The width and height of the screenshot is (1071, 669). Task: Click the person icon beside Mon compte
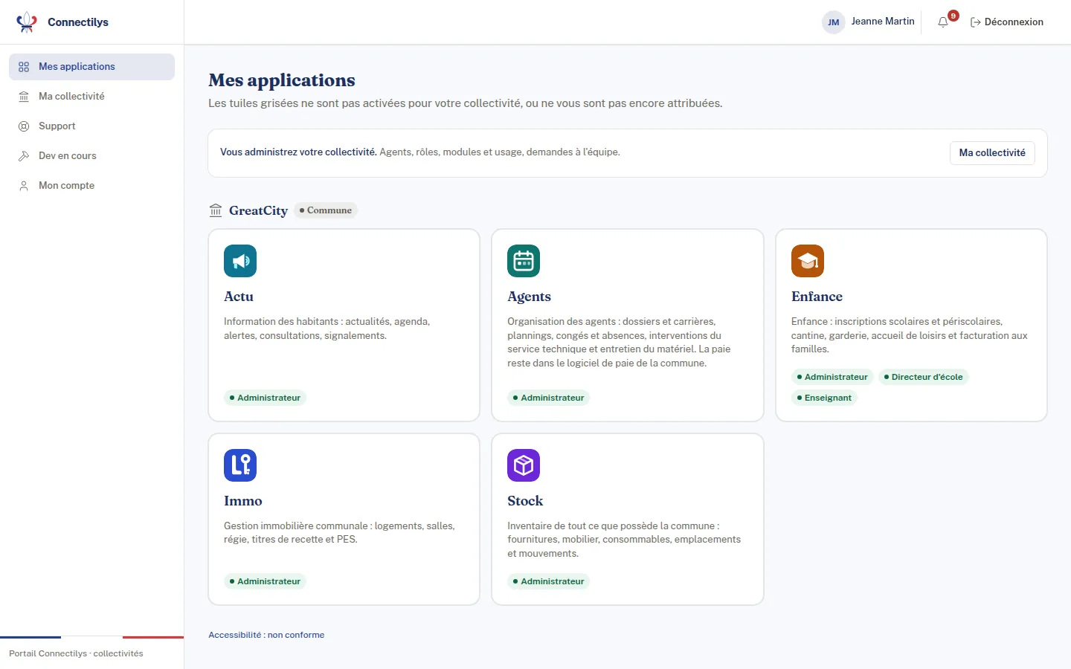tap(24, 186)
